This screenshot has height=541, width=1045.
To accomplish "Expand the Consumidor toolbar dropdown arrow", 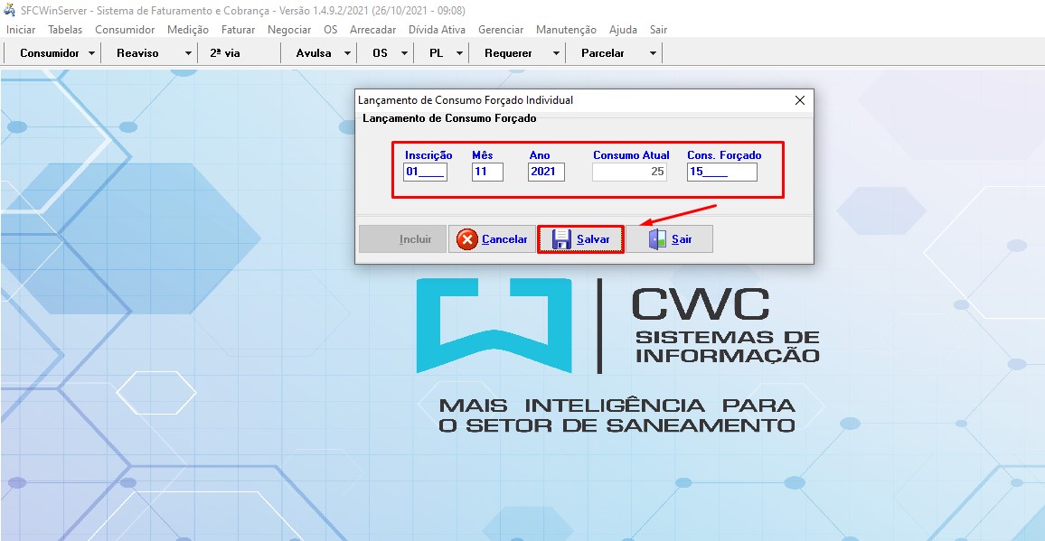I will (x=92, y=53).
